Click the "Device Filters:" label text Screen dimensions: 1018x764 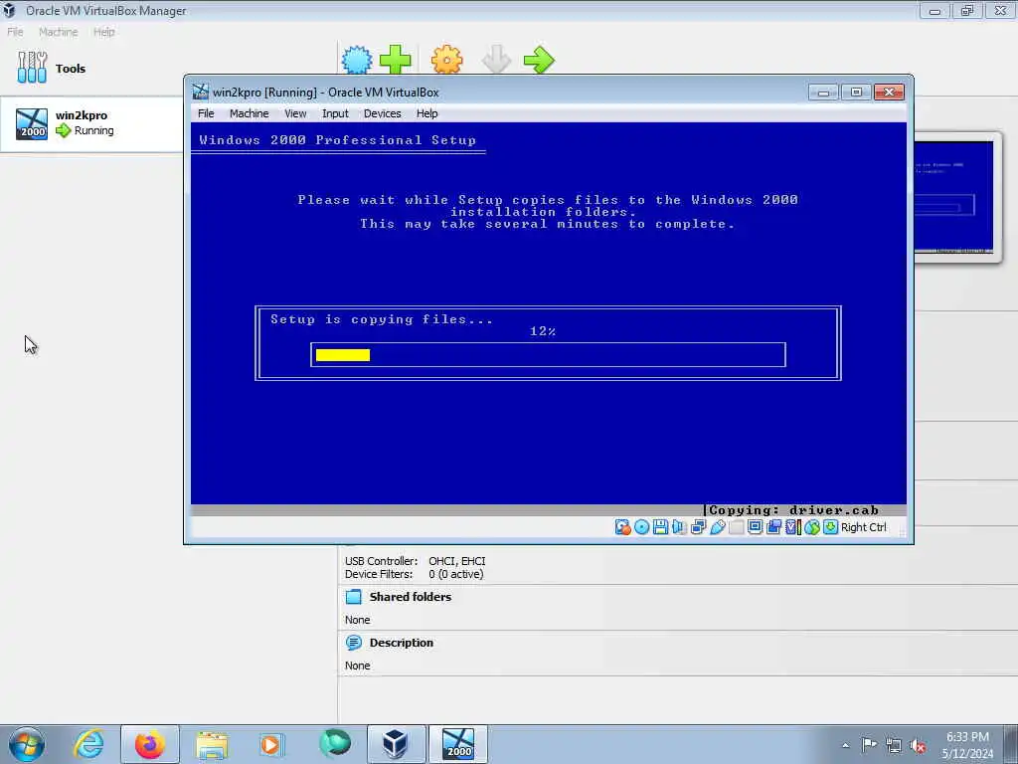pos(379,574)
